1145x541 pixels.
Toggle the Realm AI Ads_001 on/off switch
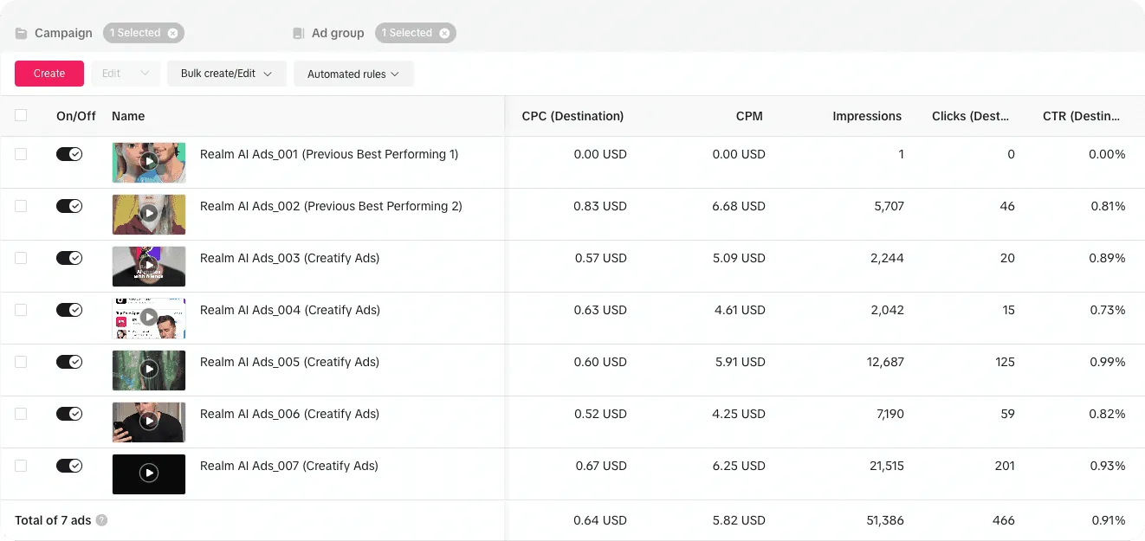69,154
